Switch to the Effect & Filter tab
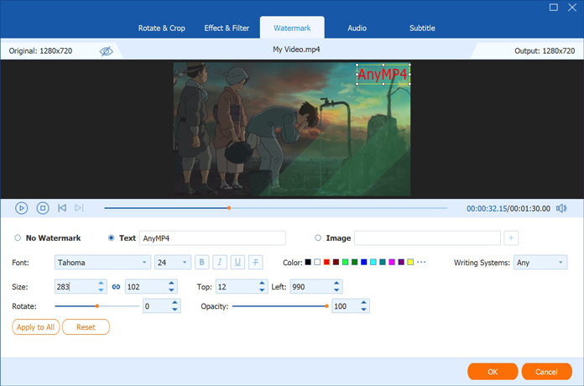584x386 pixels. click(x=227, y=28)
